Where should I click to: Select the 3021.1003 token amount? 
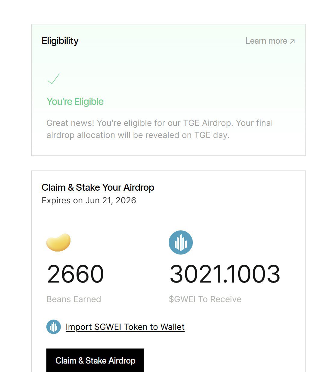[225, 274]
